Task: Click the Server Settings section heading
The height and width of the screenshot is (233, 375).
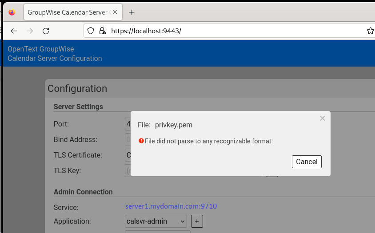Action: [78, 107]
